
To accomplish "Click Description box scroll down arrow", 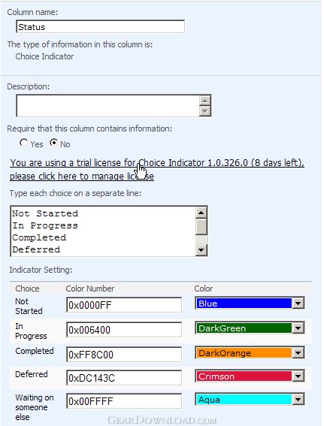I will point(205,111).
